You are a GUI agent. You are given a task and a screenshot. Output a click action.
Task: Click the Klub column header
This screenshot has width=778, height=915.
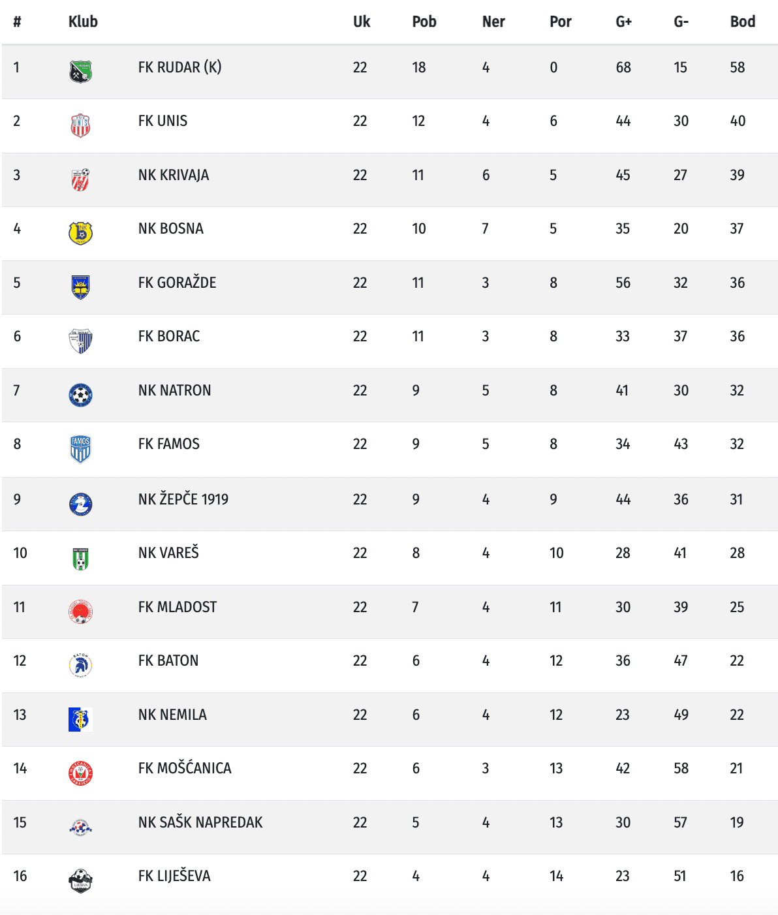(83, 22)
